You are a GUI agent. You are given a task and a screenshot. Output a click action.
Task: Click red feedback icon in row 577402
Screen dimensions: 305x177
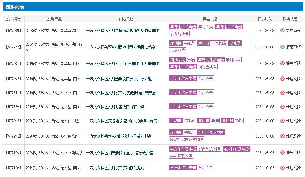tap(282, 79)
